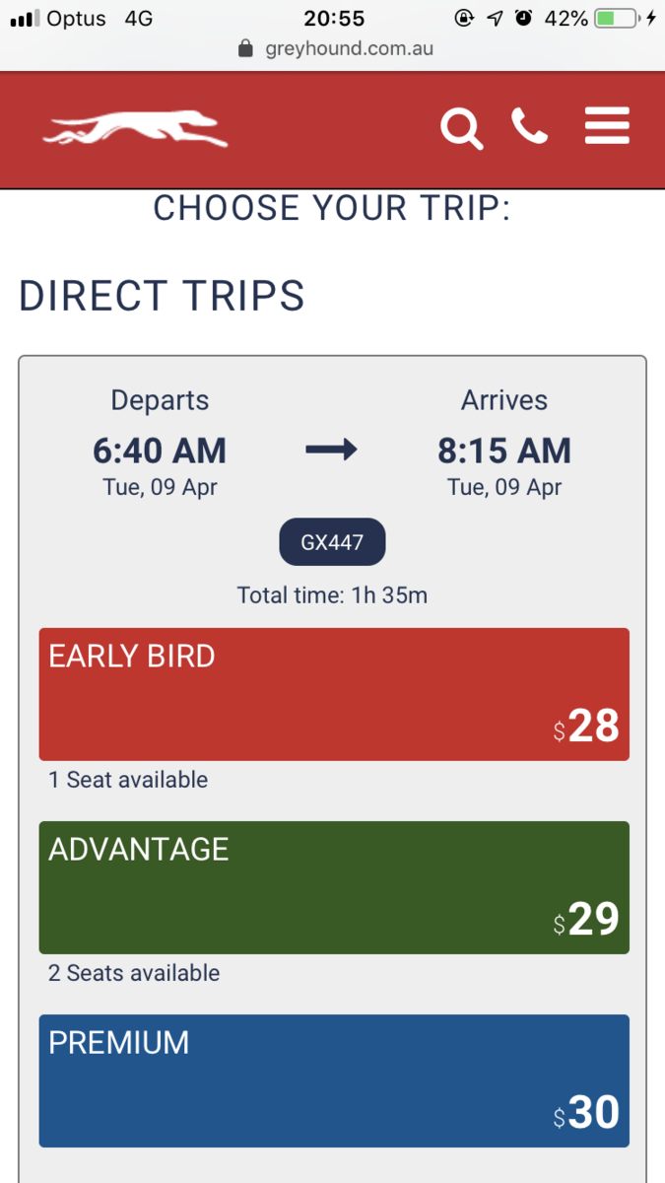Screen dimensions: 665x1183
Task: Tap the Greyhound dog logo
Action: click(x=135, y=128)
